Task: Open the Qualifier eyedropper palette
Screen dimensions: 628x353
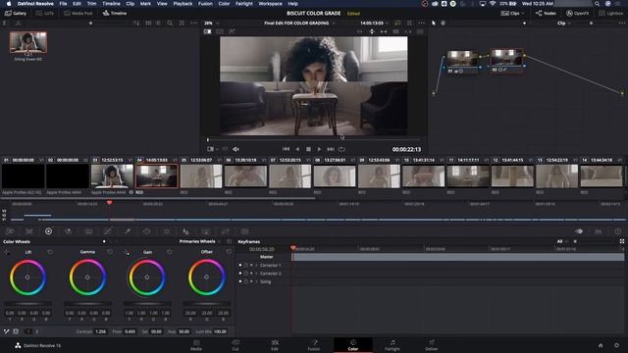Action: (x=128, y=231)
